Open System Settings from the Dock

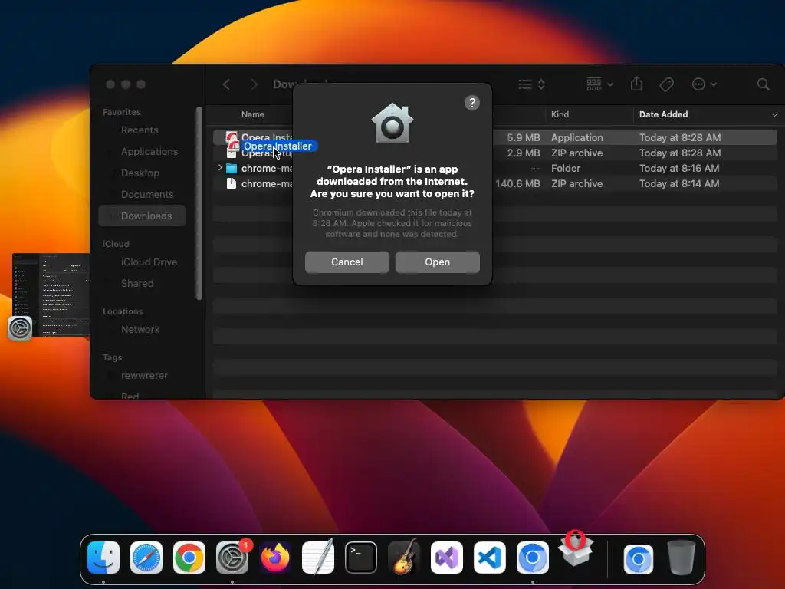(x=232, y=557)
